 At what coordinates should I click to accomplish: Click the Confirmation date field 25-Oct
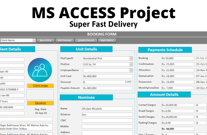(x=202, y=64)
